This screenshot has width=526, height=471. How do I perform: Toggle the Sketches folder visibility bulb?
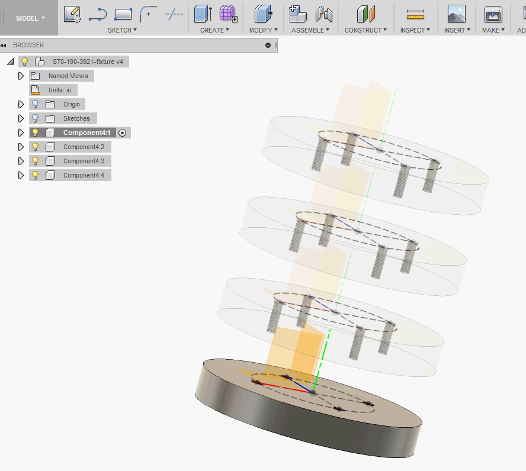(x=35, y=118)
